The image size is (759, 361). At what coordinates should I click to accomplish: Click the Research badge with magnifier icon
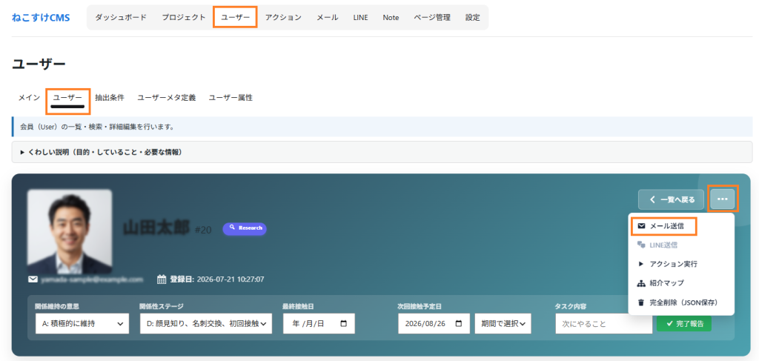click(245, 229)
